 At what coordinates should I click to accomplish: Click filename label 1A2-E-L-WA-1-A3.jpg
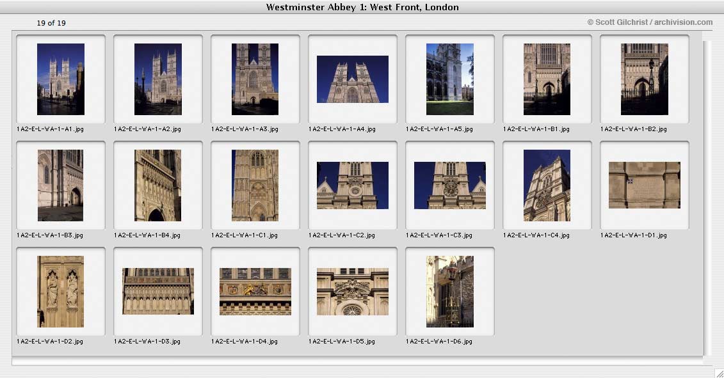point(245,129)
